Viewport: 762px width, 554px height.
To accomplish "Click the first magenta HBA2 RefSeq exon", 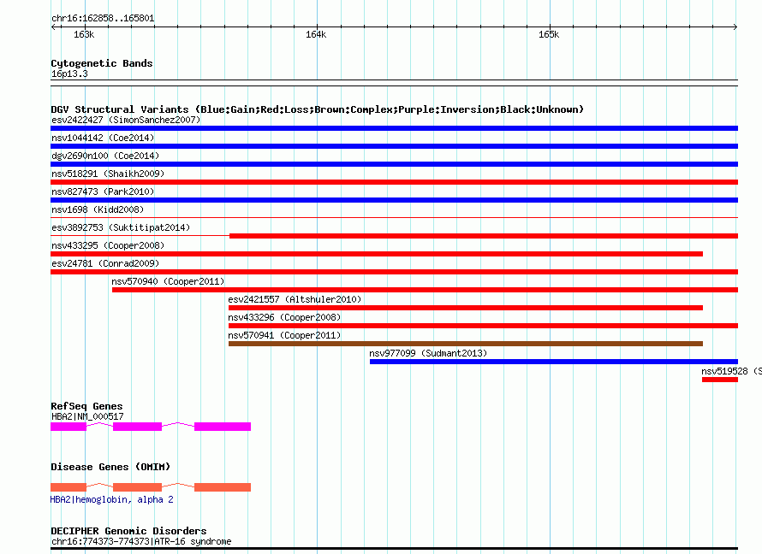I will click(68, 427).
